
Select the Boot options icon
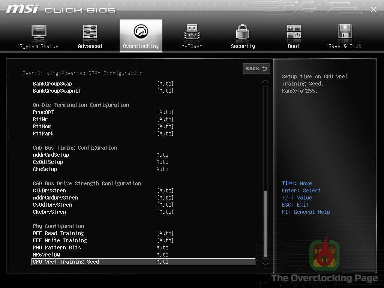click(x=294, y=36)
